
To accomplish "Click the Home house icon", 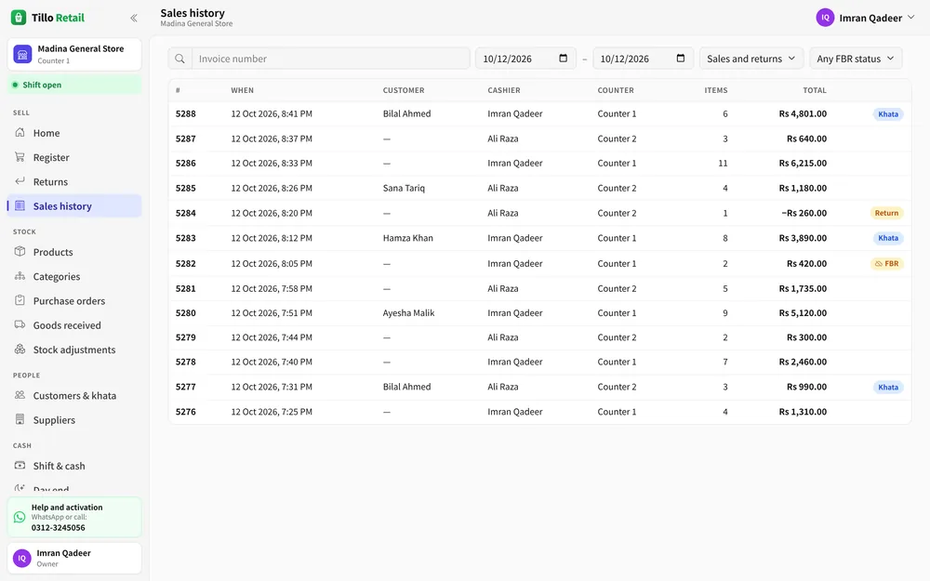I will (x=20, y=132).
